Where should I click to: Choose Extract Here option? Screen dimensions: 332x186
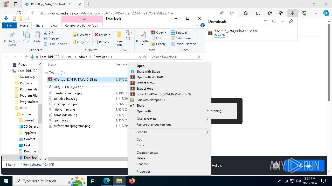point(170,89)
